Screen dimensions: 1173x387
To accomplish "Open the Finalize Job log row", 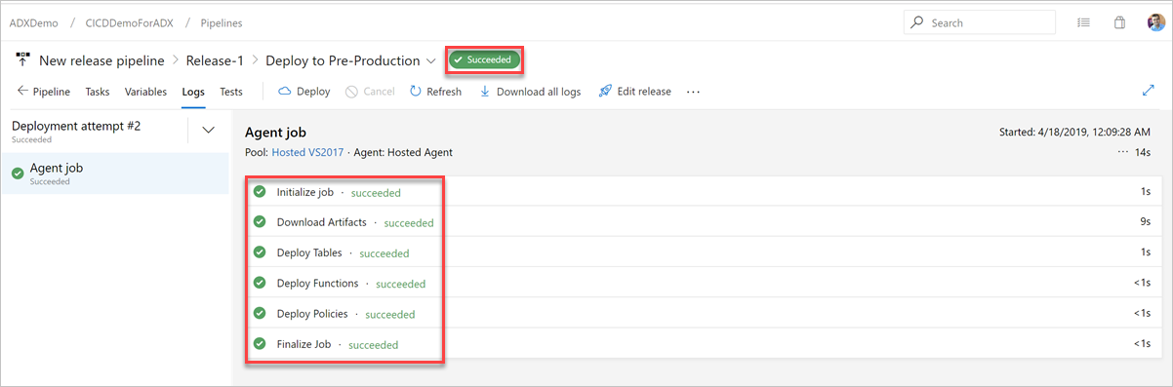I will tap(703, 343).
